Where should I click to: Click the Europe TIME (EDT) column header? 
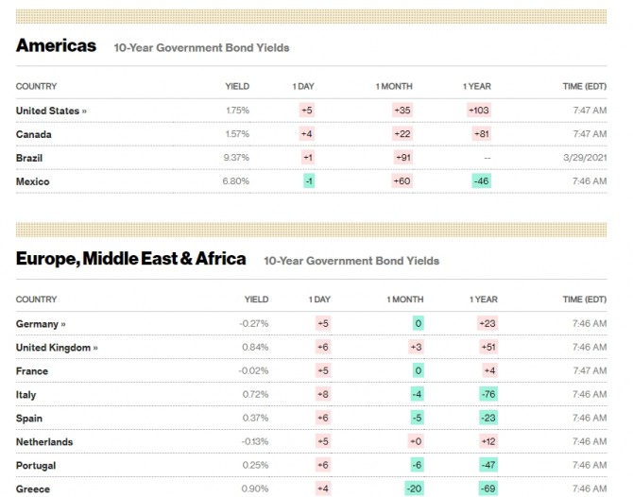coord(585,300)
